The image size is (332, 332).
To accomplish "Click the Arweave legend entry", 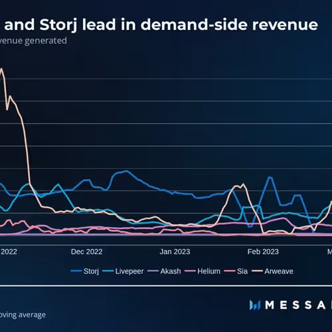I will [x=272, y=272].
